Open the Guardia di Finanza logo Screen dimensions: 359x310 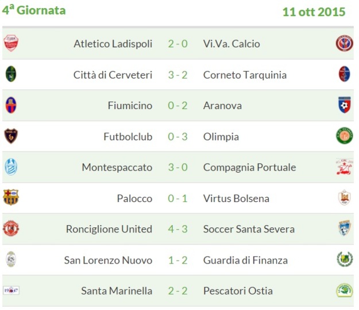point(344,259)
